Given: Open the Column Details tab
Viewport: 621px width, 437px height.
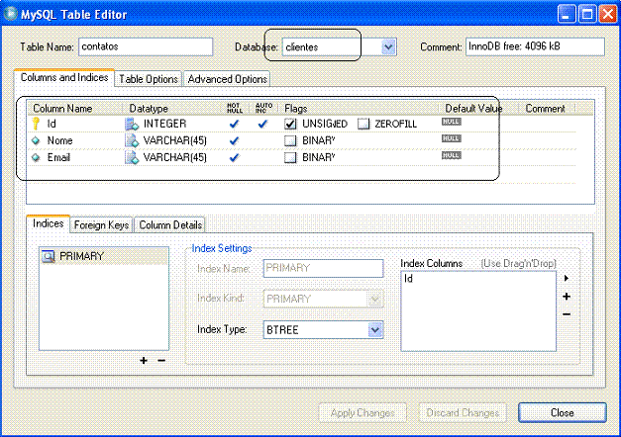Looking at the screenshot, I should 170,225.
